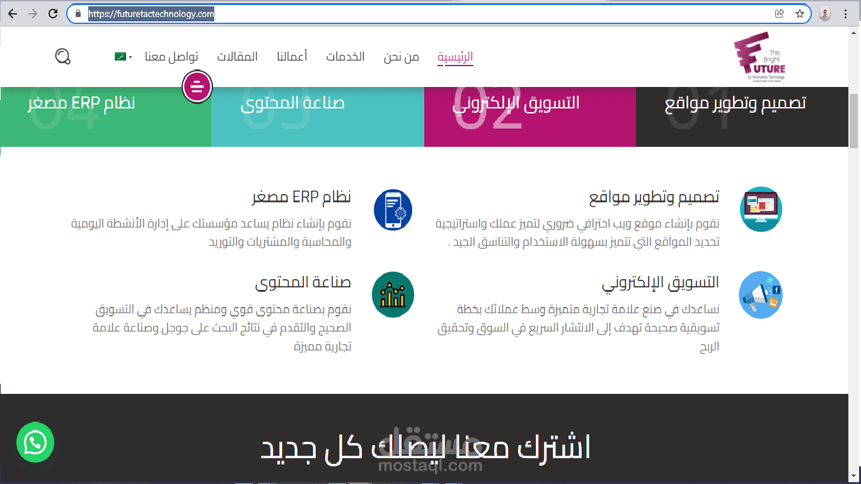Open WhatsApp chat with the green floating button
The image size is (861, 484).
pos(35,442)
